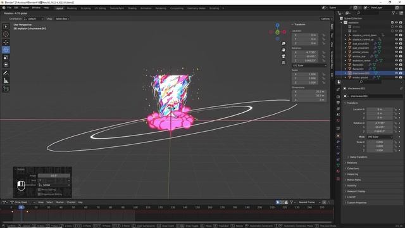The image size is (405, 228).
Task: Expand the Delta Transform panel
Action: pos(358,157)
